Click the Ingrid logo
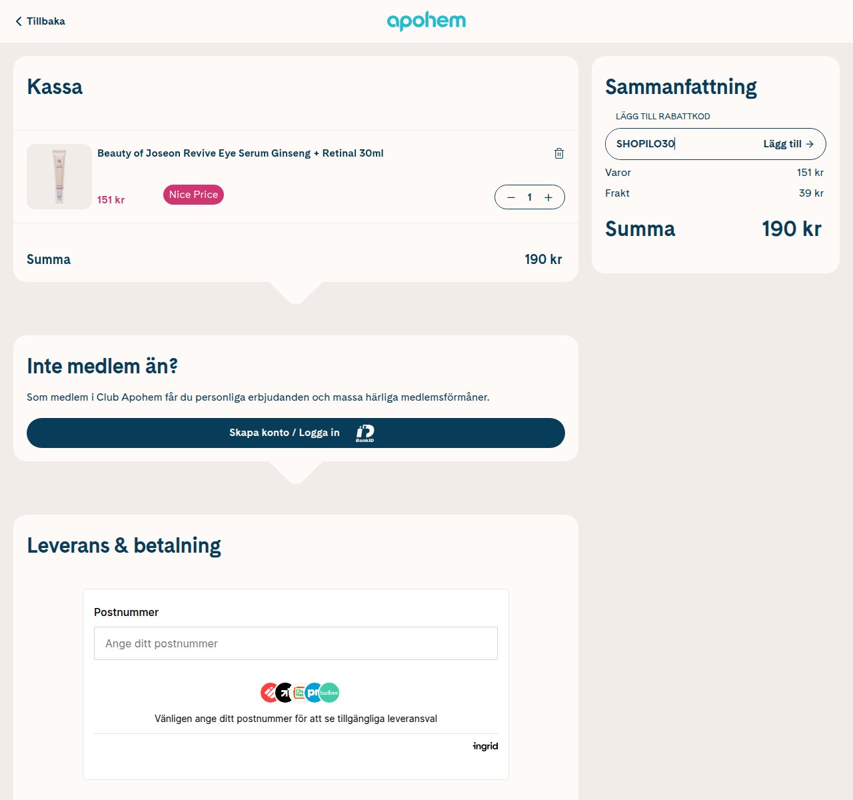853x800 pixels. (485, 746)
